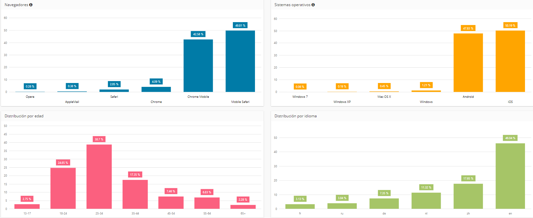The width and height of the screenshot is (533, 218).
Task: Click the 'ru' language bar
Action: (x=342, y=206)
